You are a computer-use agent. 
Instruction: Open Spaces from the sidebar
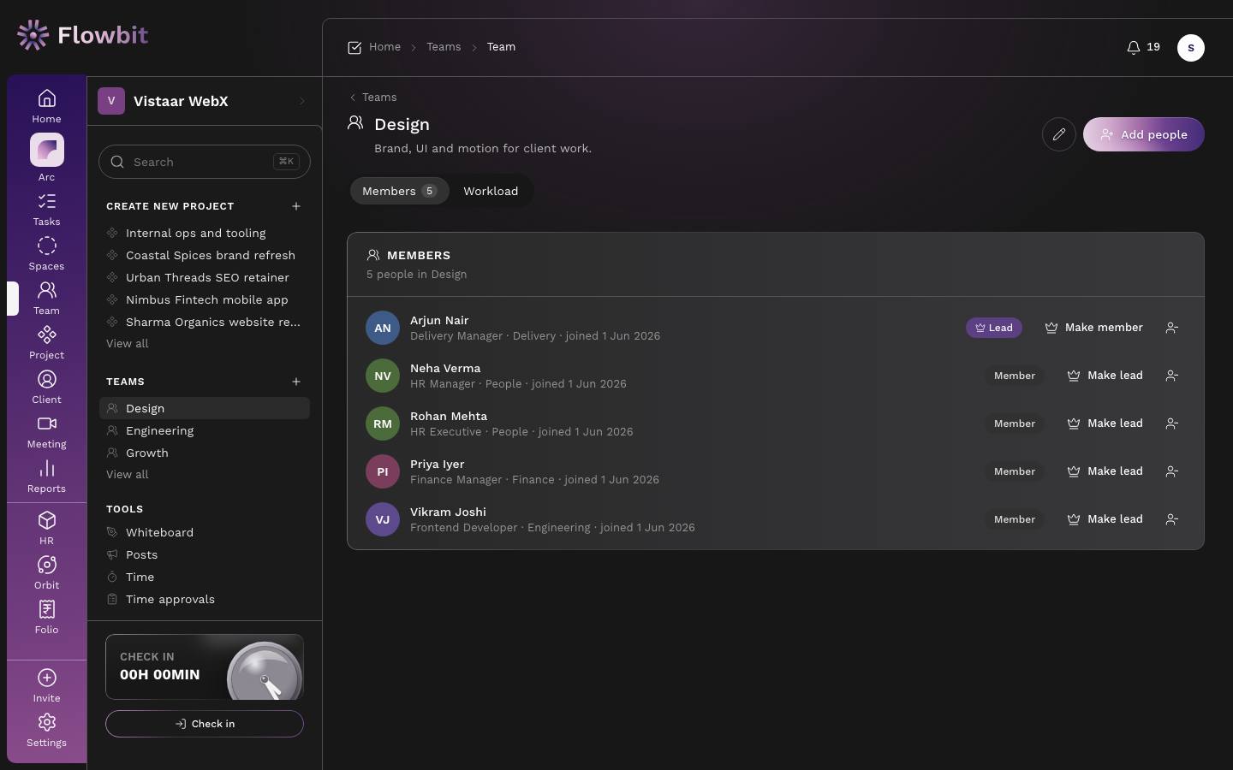point(46,254)
